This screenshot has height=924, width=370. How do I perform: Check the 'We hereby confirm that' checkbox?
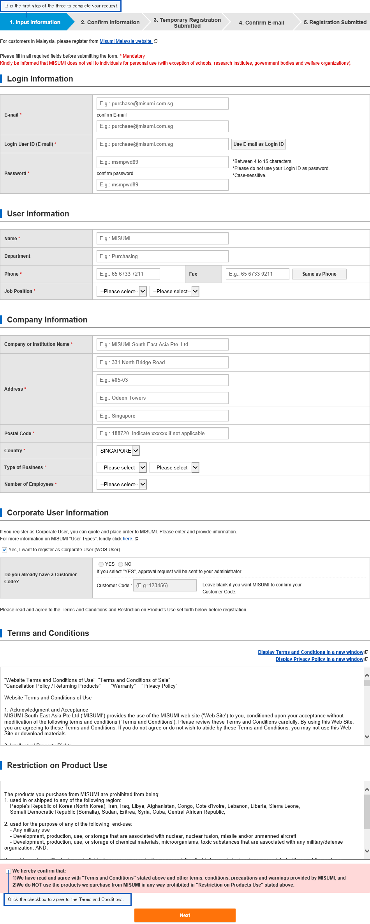pyautogui.click(x=8, y=871)
